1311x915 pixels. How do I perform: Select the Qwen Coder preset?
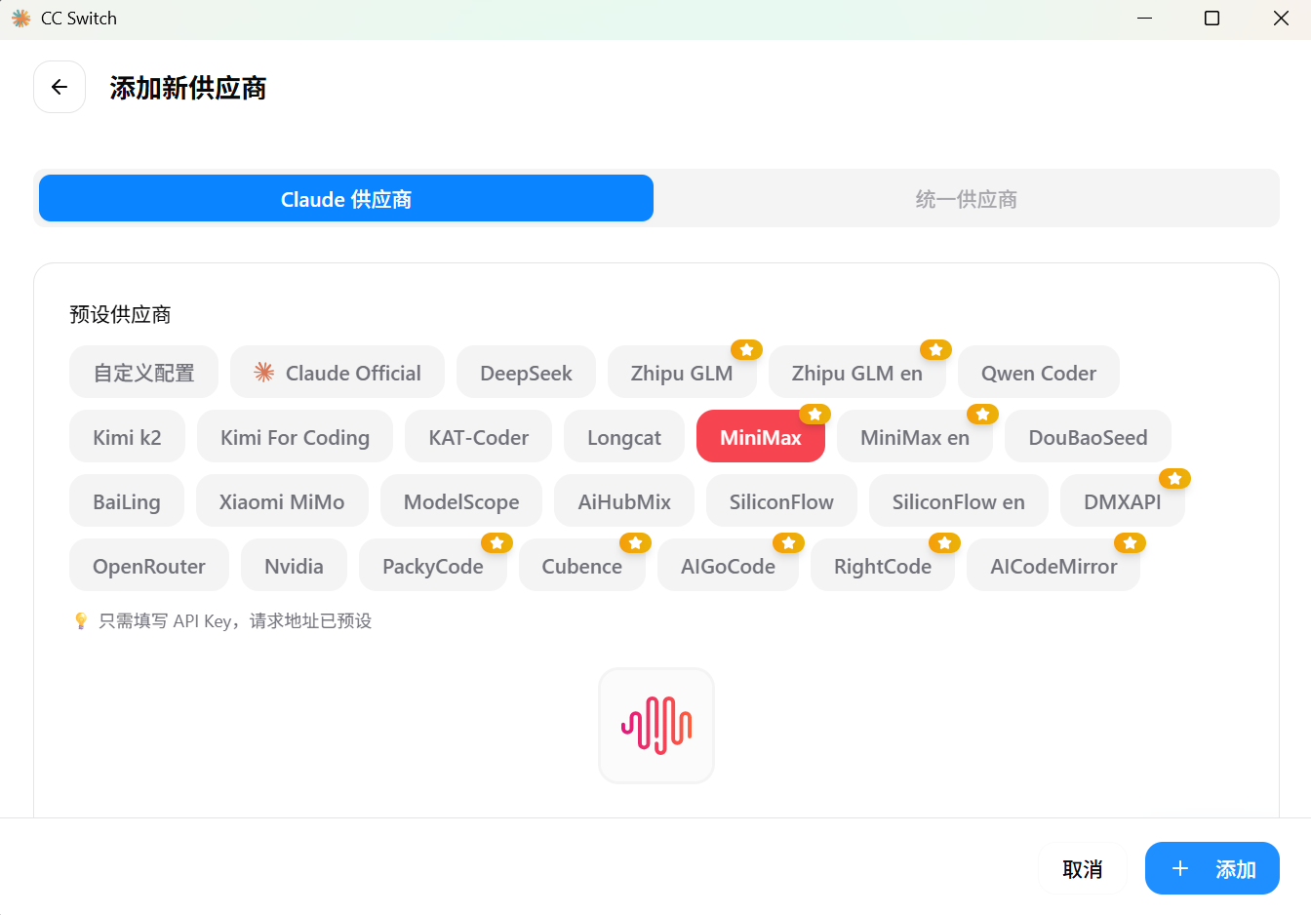[1039, 372]
